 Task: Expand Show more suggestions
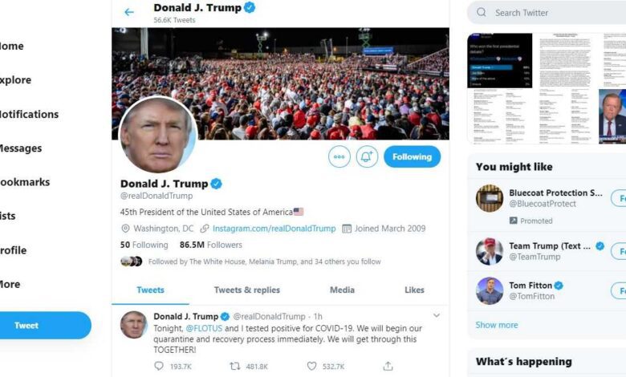(x=496, y=325)
